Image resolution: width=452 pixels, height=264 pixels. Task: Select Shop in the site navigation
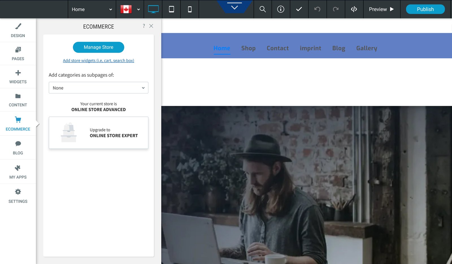(248, 48)
